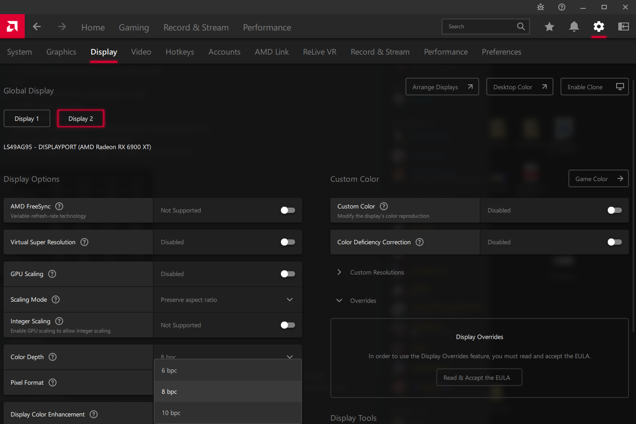
Task: Open the Gaming tab
Action: 134,27
